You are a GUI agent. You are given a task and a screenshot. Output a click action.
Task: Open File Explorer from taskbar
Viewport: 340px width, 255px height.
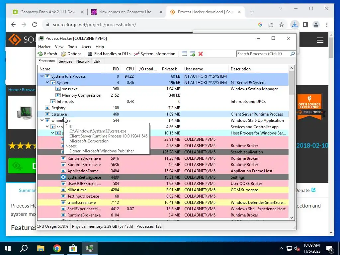click(41, 248)
